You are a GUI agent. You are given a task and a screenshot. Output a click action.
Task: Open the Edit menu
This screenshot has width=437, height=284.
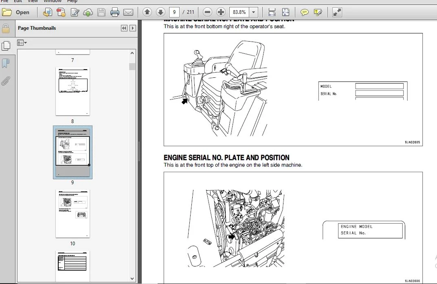tap(18, 1)
